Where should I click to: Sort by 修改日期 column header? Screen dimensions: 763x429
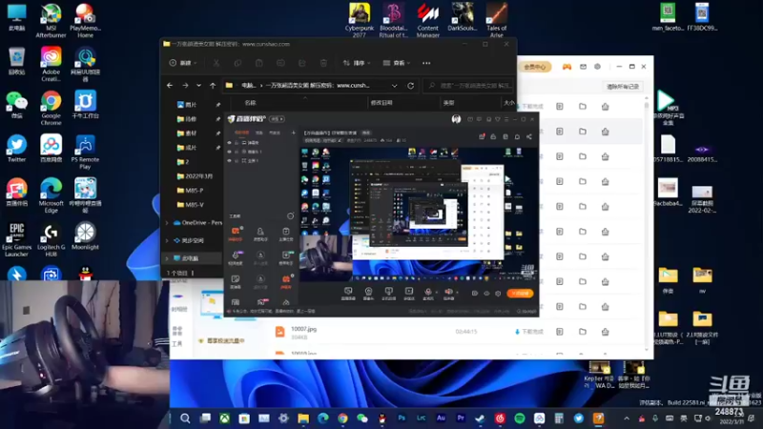point(381,103)
